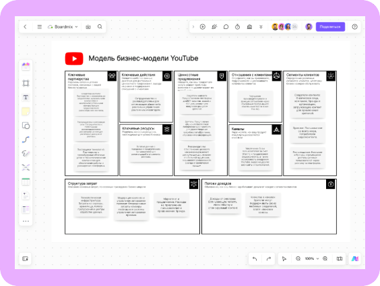
Task: Select 'Ключевые партнерства' section heading
Action: tap(79, 77)
